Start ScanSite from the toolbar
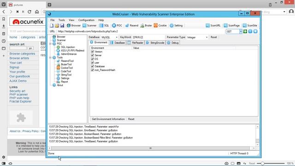The image size is (295, 166). click(250, 25)
